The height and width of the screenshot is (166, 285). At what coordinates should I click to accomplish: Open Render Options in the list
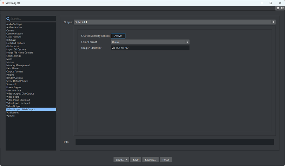pos(14,78)
